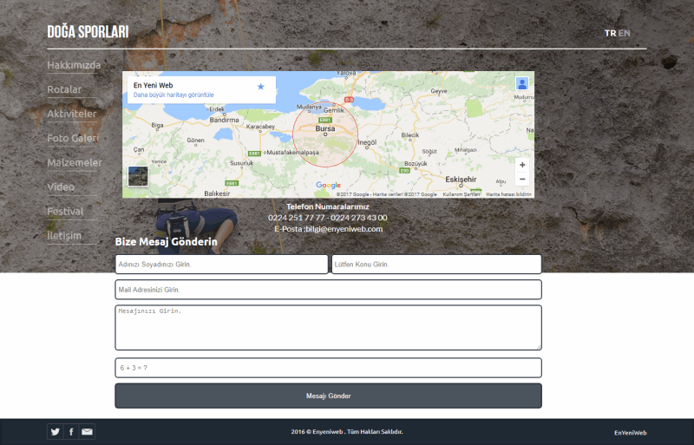
Task: Click the subject field 'Lütfen Konu Girin'
Action: pyautogui.click(x=436, y=265)
